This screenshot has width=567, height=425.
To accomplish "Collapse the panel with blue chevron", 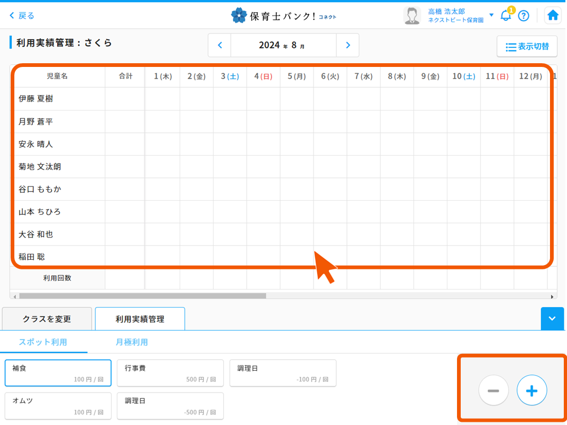I will pyautogui.click(x=553, y=319).
